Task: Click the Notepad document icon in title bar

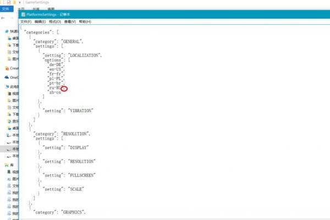Action: coord(23,14)
